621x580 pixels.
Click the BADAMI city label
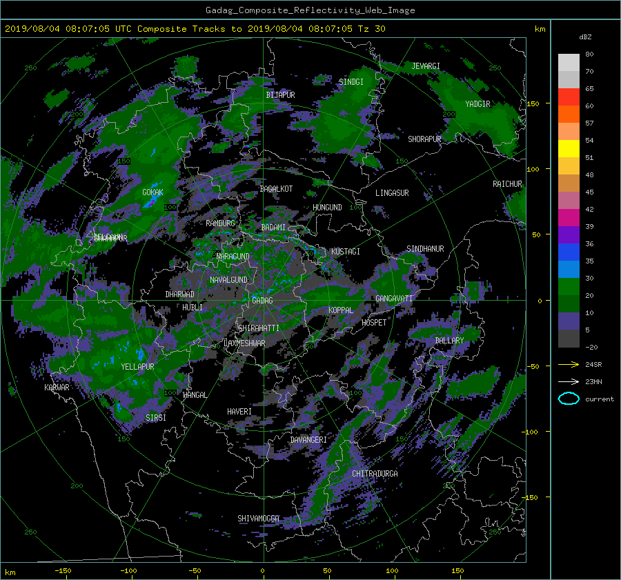pos(273,228)
